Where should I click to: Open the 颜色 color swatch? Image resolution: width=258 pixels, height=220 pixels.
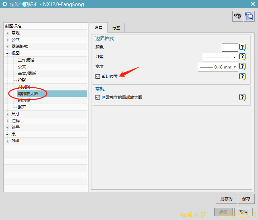point(230,48)
